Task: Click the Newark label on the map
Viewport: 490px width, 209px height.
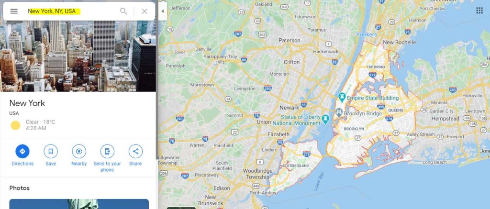Action: pyautogui.click(x=289, y=108)
